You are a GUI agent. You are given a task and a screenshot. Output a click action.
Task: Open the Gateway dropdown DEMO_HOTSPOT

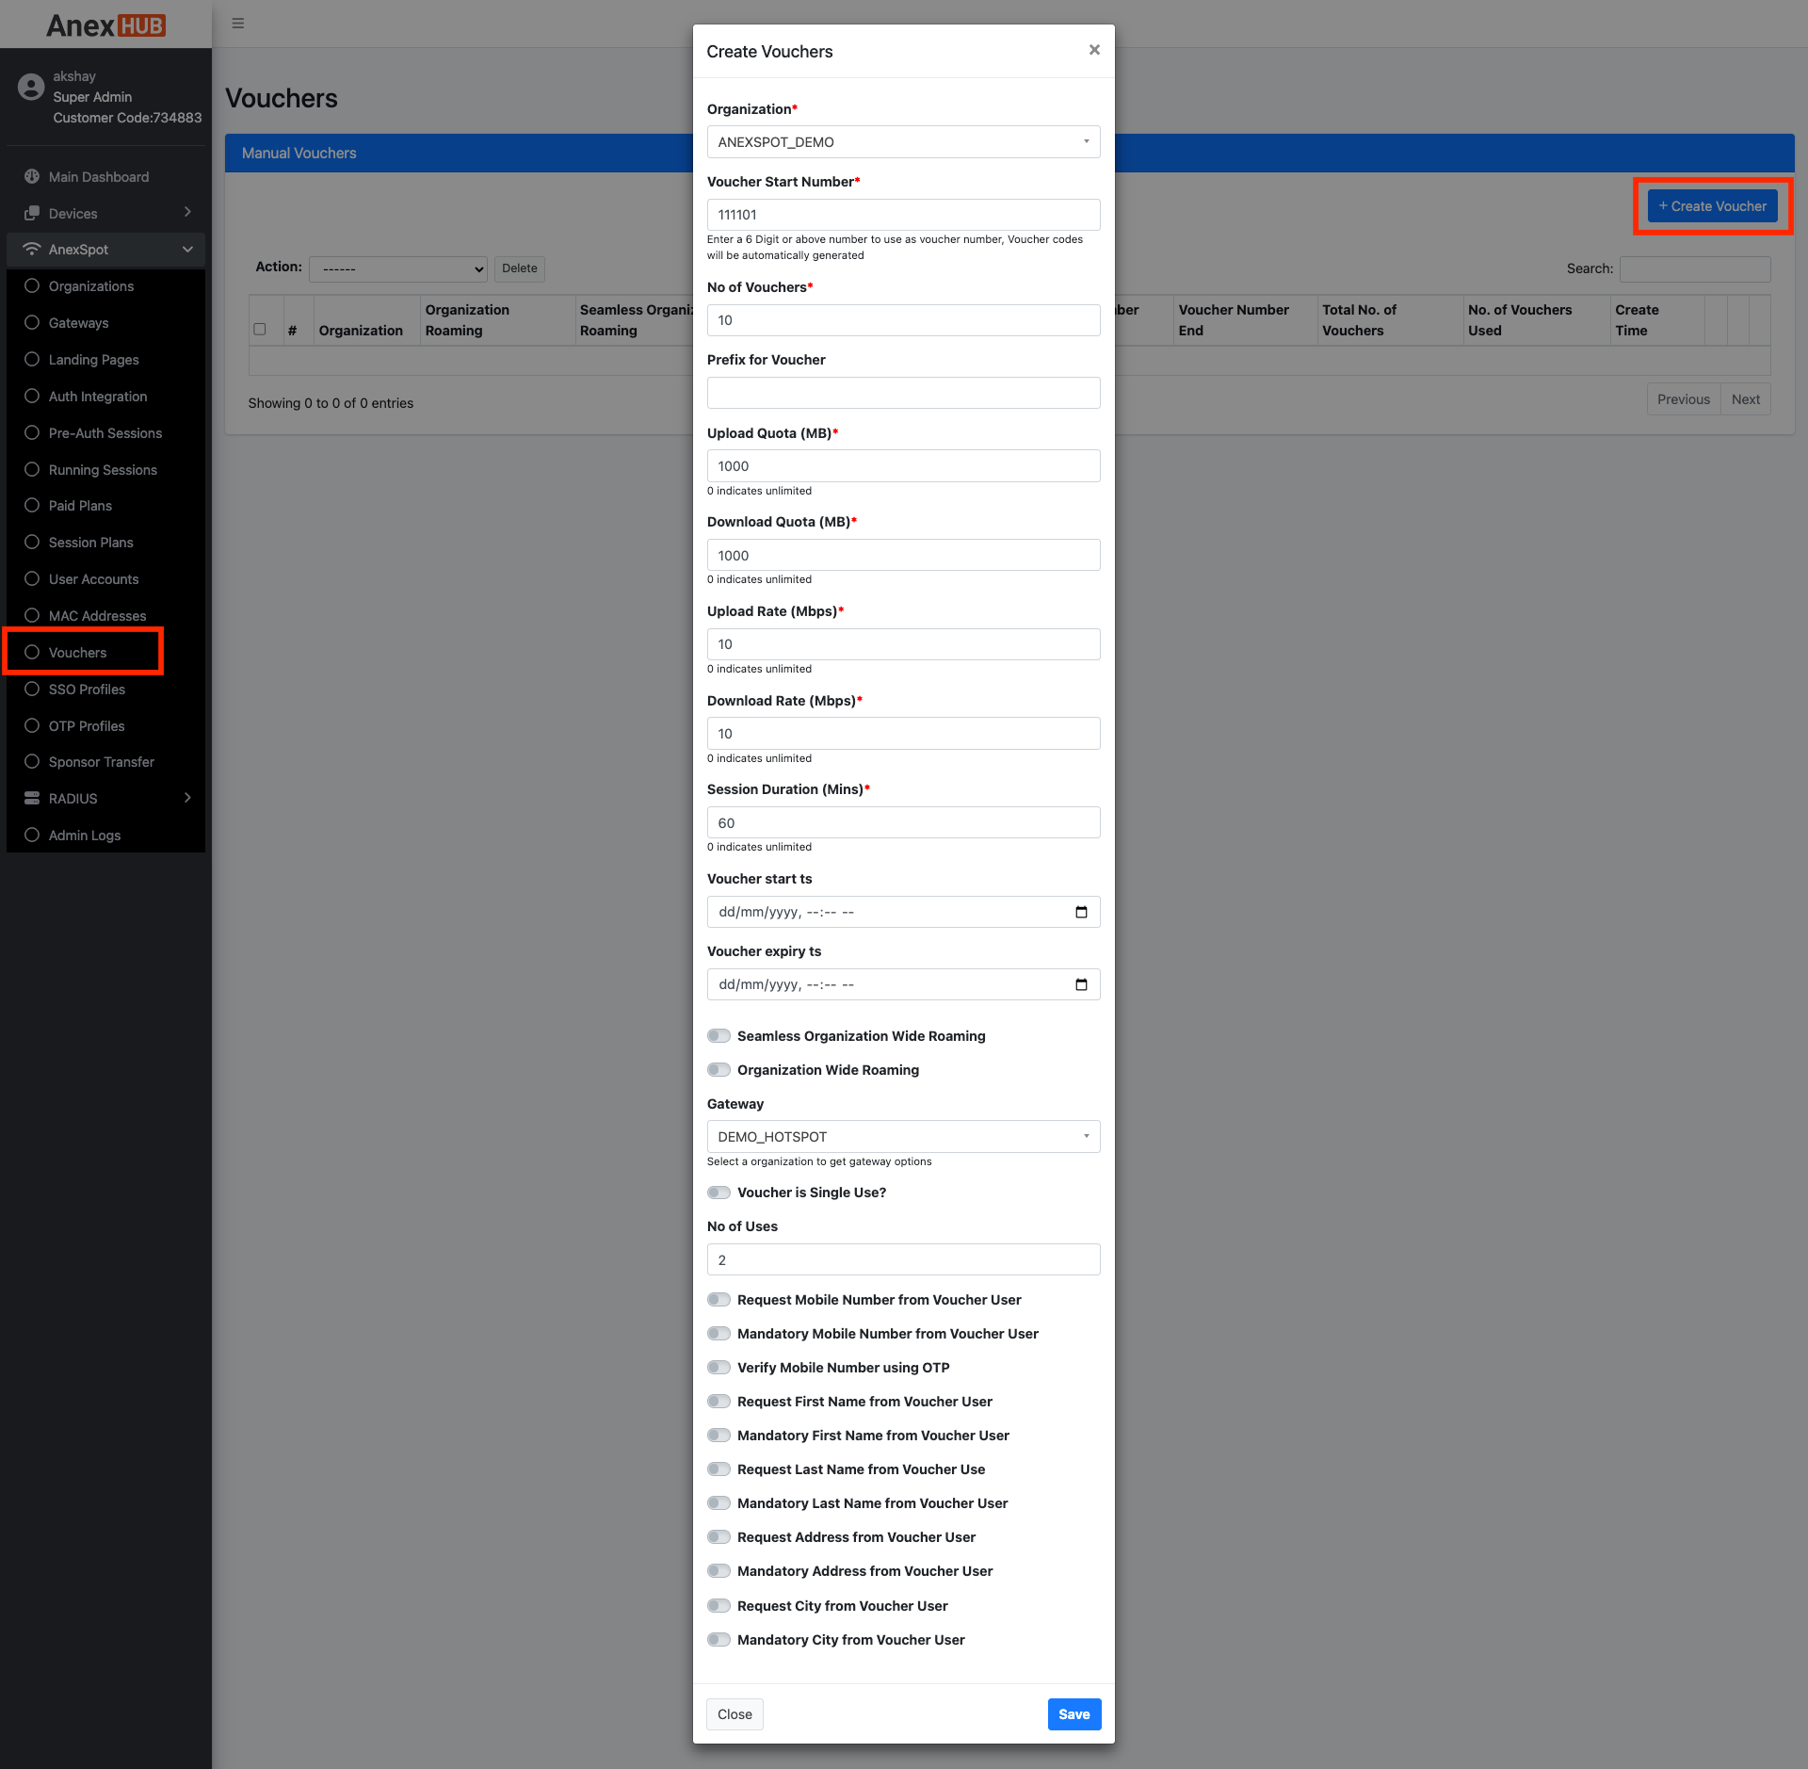(903, 1137)
